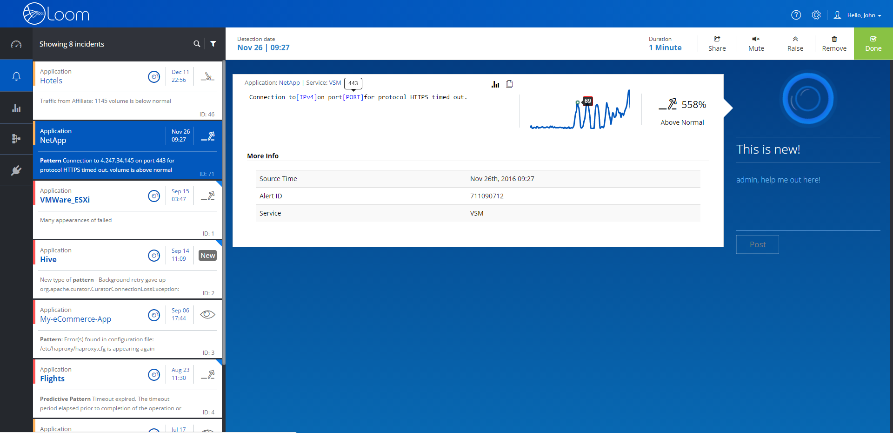This screenshot has height=433, width=893.
Task: Open the incidents filter funnel
Action: click(213, 44)
